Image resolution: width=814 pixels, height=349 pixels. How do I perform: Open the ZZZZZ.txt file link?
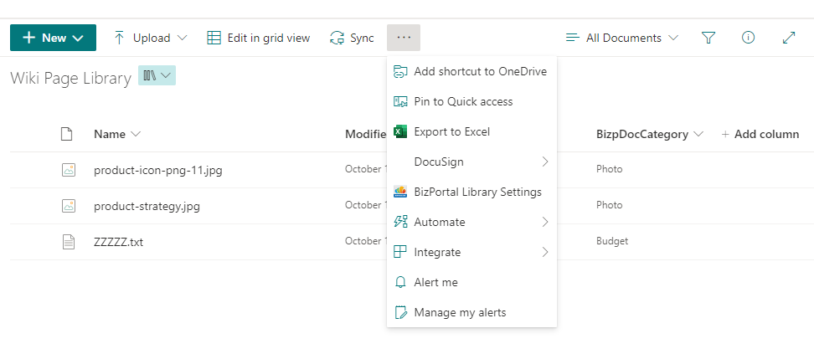118,241
